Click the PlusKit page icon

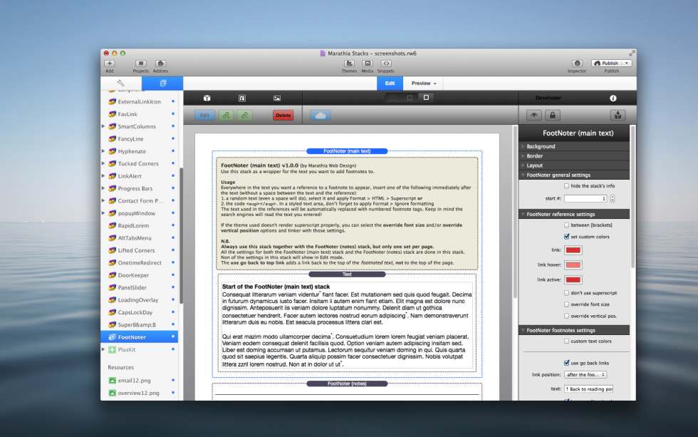pos(113,350)
